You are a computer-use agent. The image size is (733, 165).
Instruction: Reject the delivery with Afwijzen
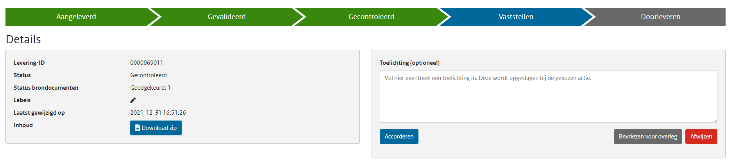[701, 137]
